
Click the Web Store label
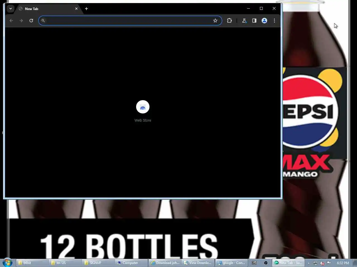(143, 120)
